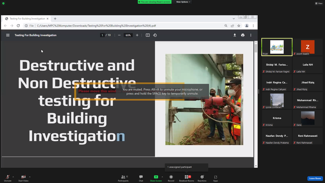Screen dimensions: 325x183
Task: Open the Chat panel
Action: tap(141, 178)
